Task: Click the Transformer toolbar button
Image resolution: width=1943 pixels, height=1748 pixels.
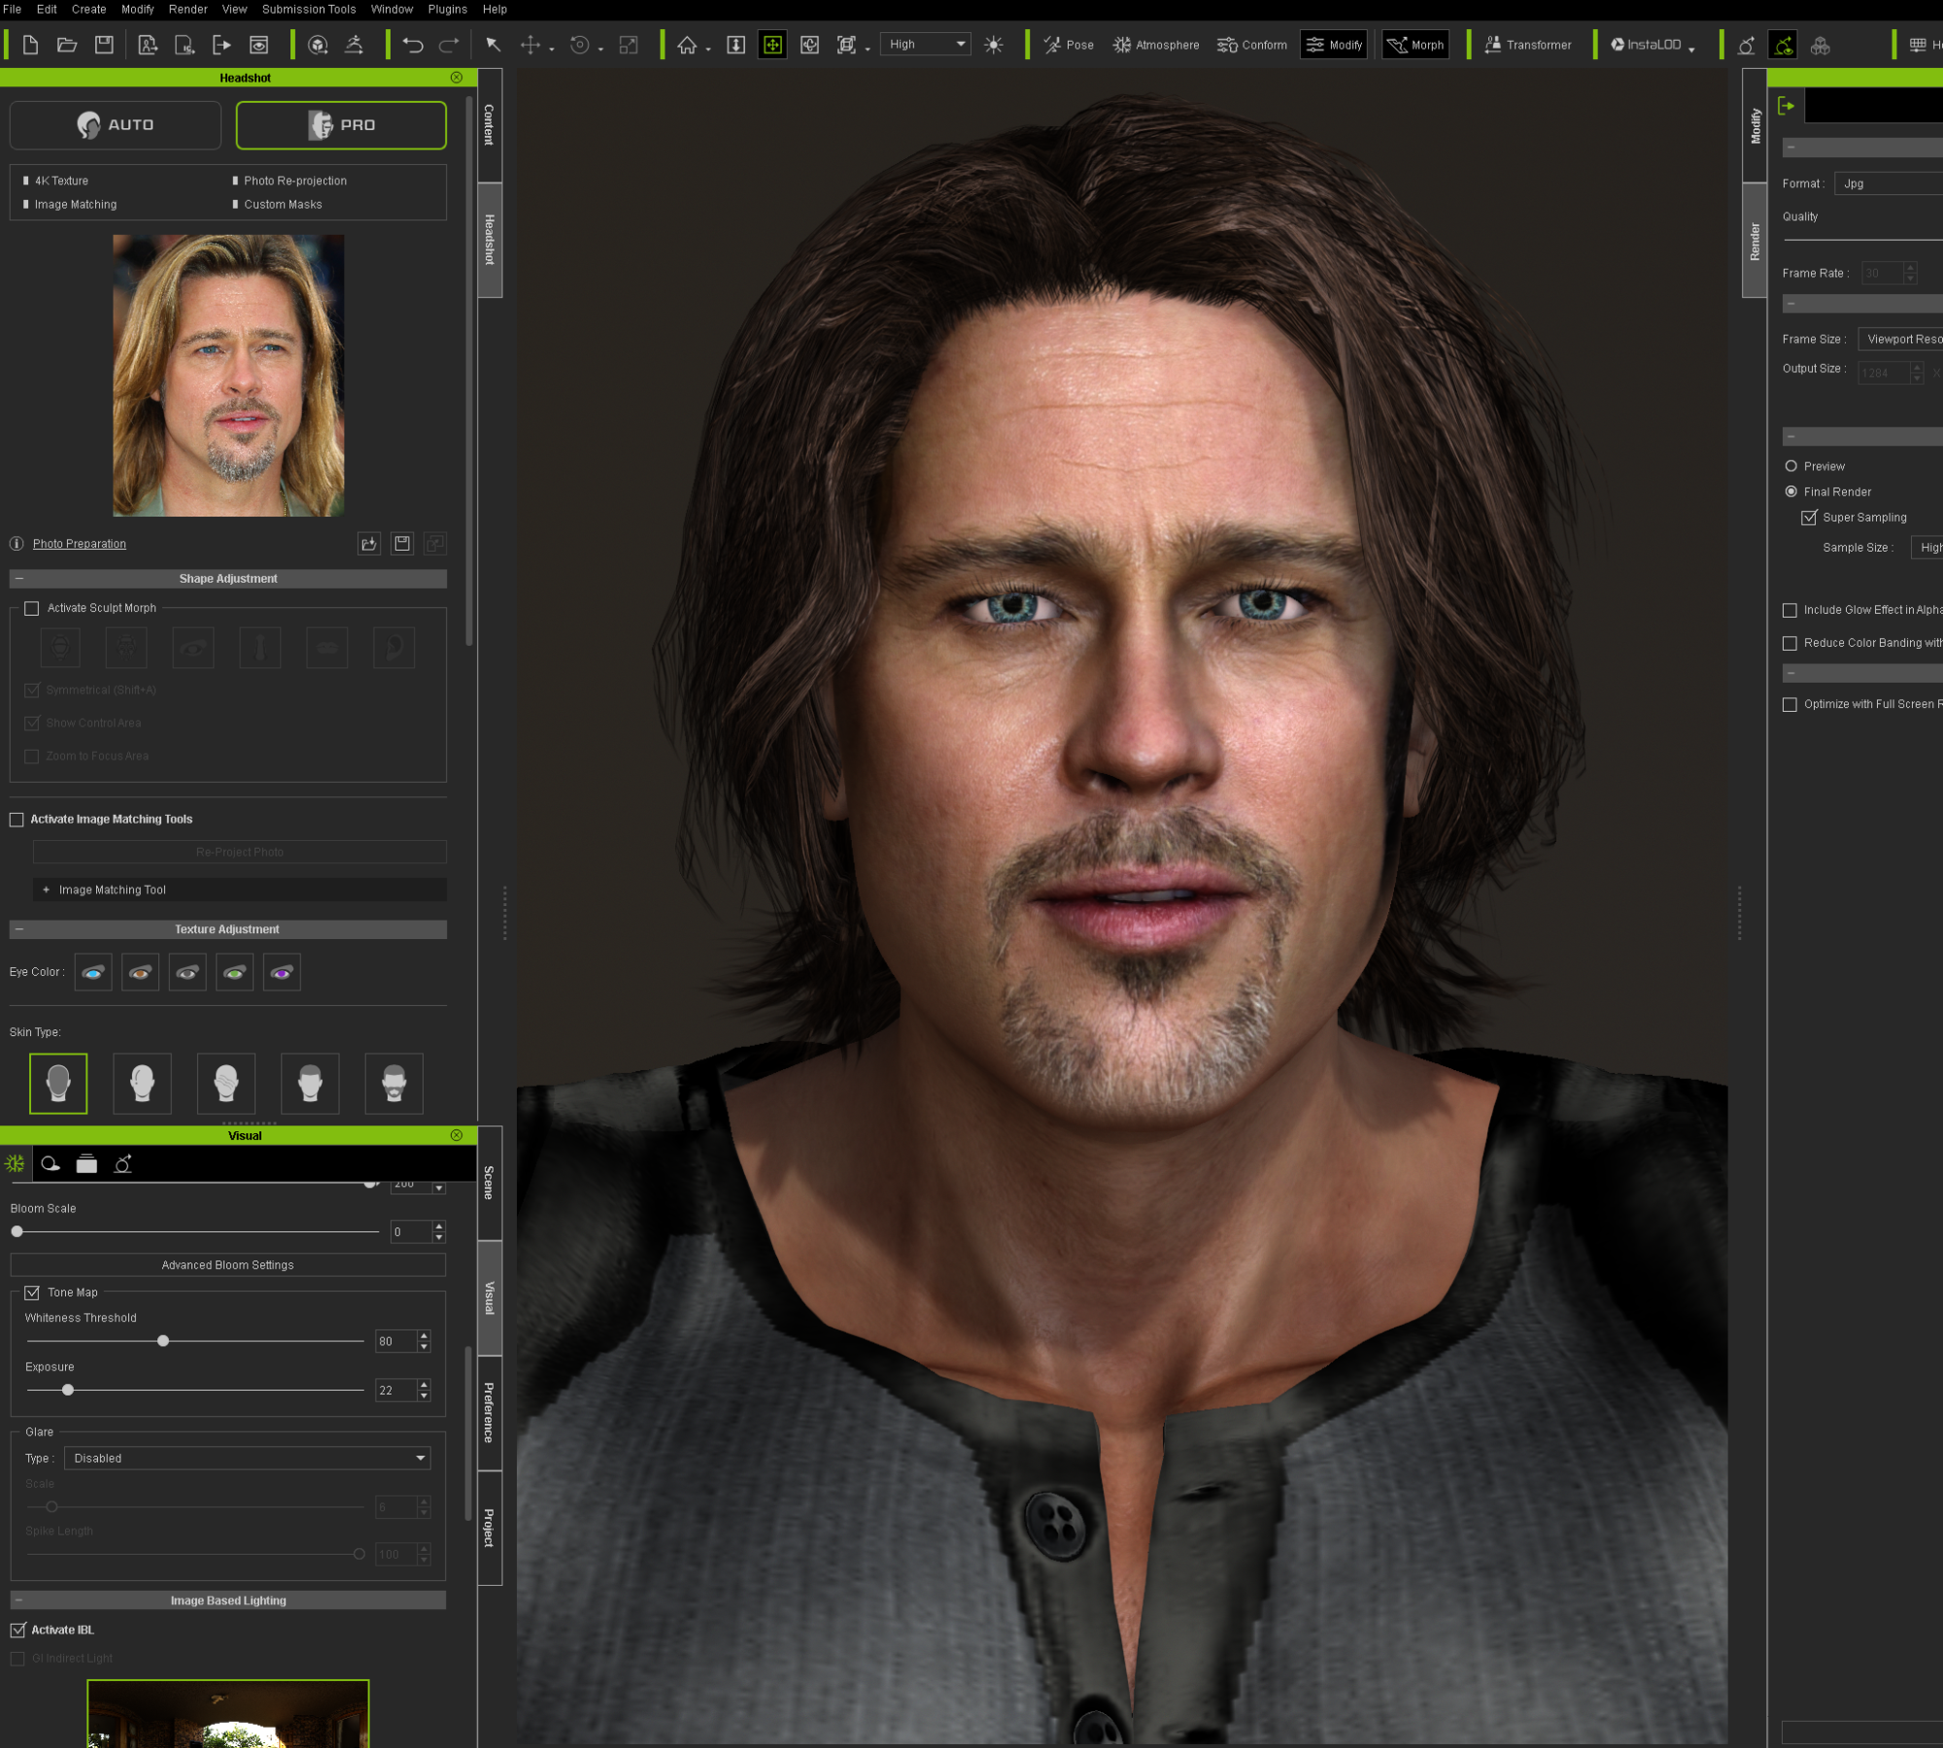Action: tap(1527, 45)
